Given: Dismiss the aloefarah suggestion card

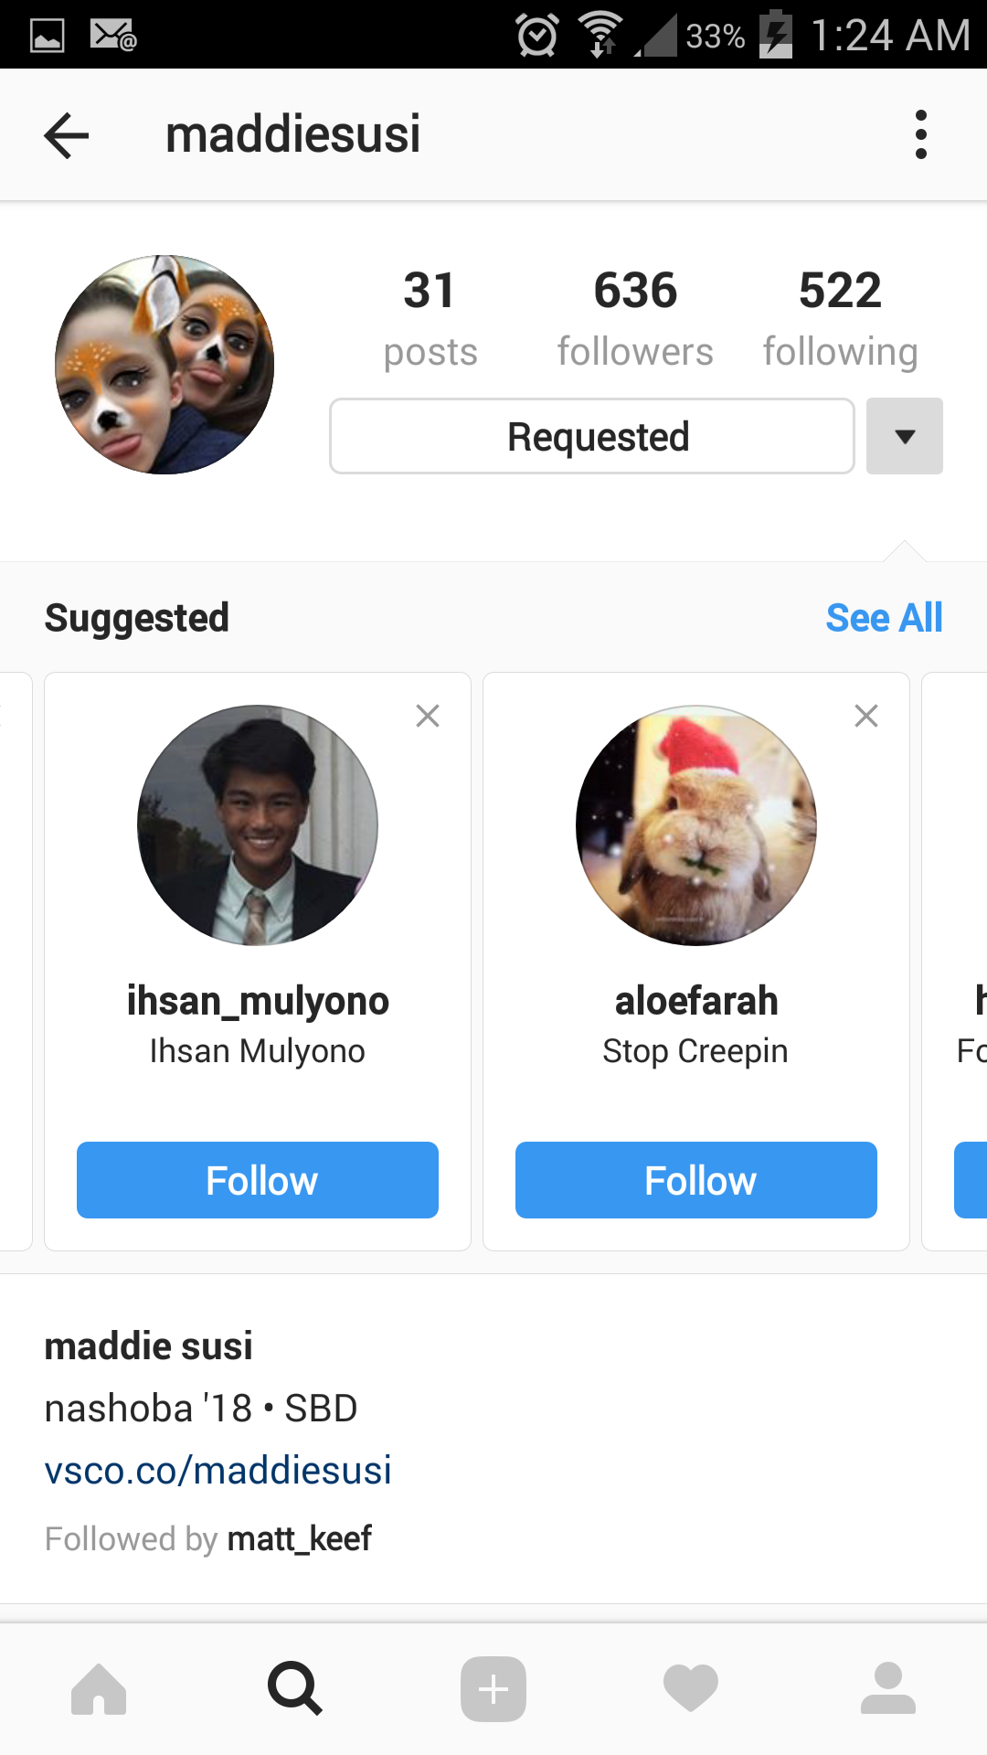Looking at the screenshot, I should pos(866,716).
